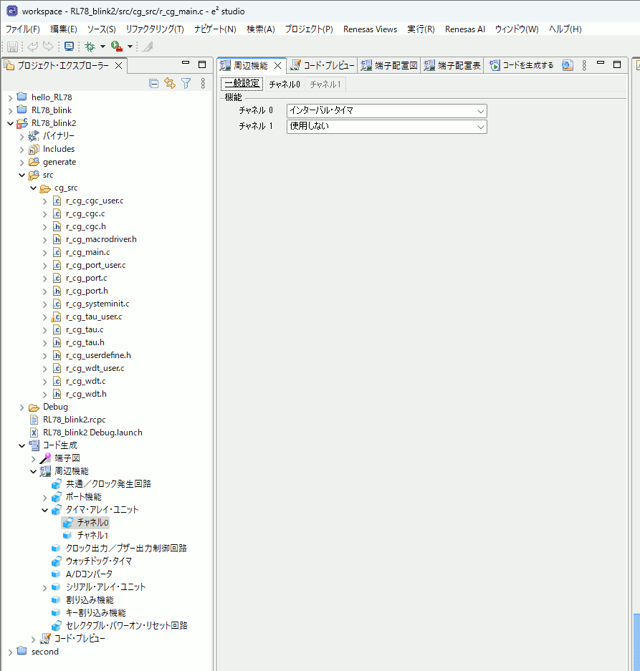Click コードを生成する button
Image resolution: width=640 pixels, height=671 pixels.
522,65
